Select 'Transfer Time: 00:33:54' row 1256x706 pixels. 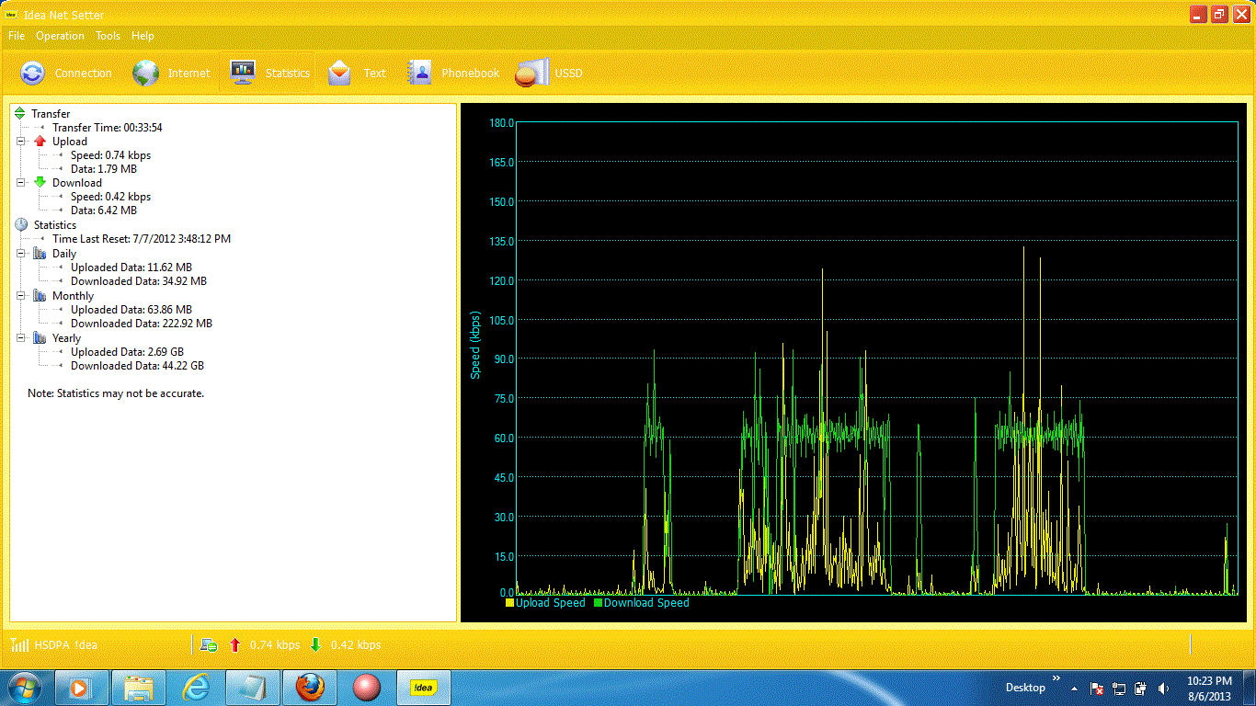pyautogui.click(x=108, y=128)
